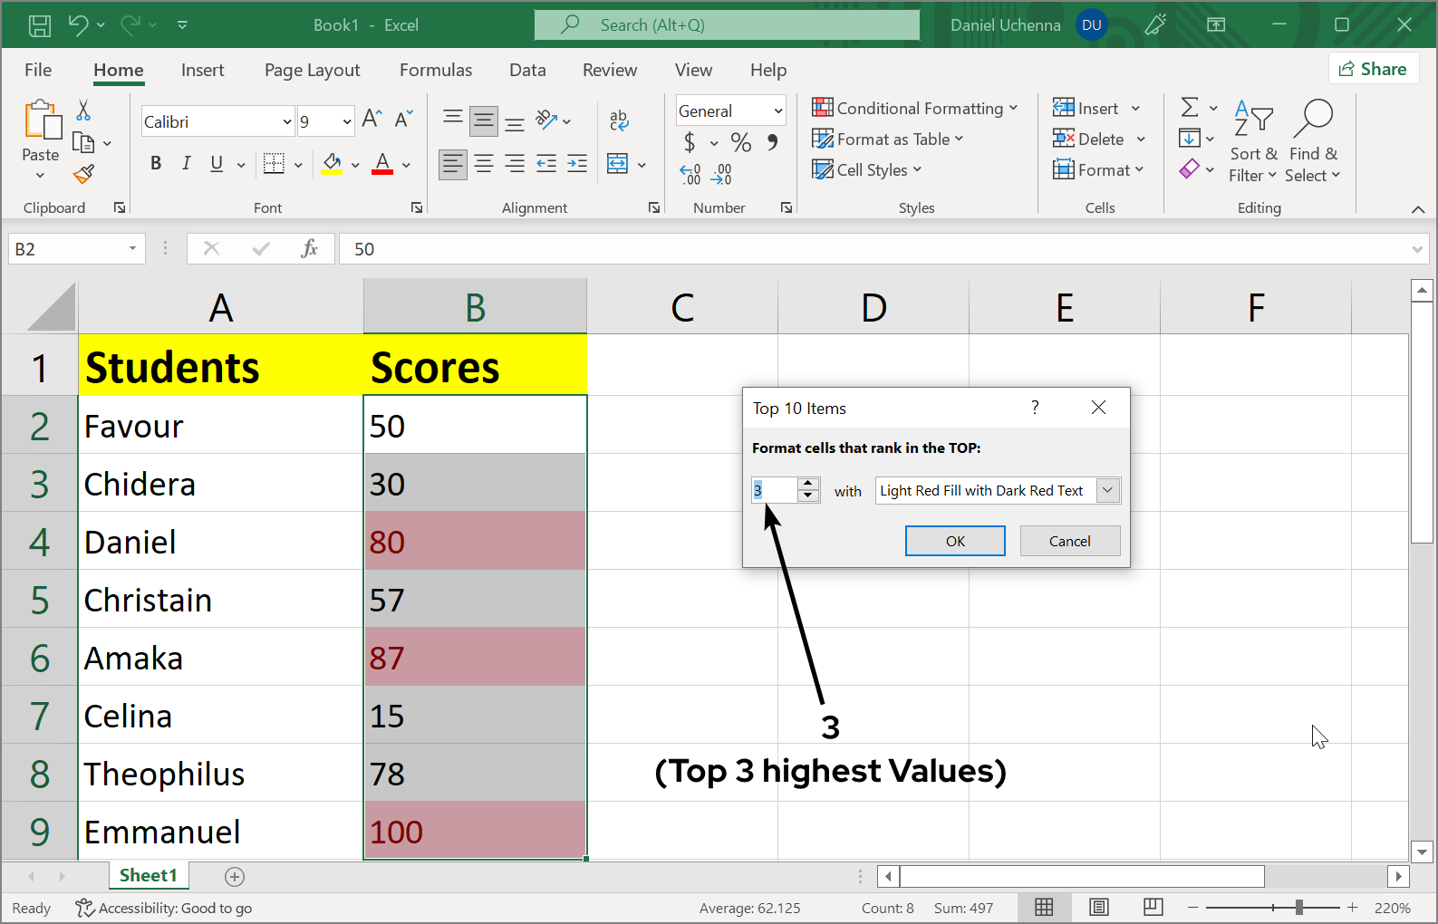Click Accessibility: Good to go status
The image size is (1438, 924).
tap(164, 908)
